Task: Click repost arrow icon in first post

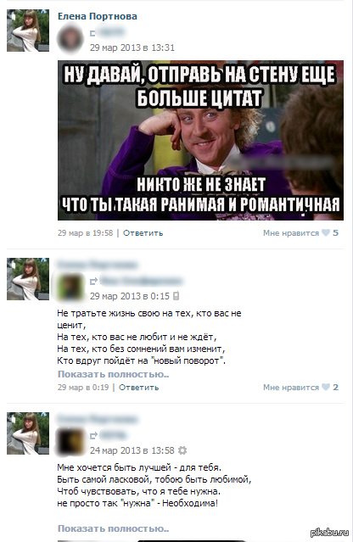Action: pos(93,33)
